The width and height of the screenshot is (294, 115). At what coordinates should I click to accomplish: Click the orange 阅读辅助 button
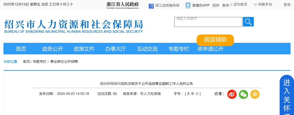215,40
